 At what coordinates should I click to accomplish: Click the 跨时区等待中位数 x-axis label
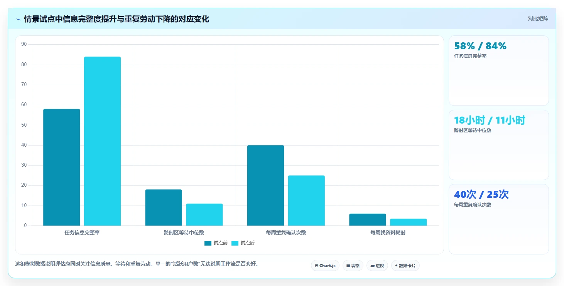[x=184, y=232]
